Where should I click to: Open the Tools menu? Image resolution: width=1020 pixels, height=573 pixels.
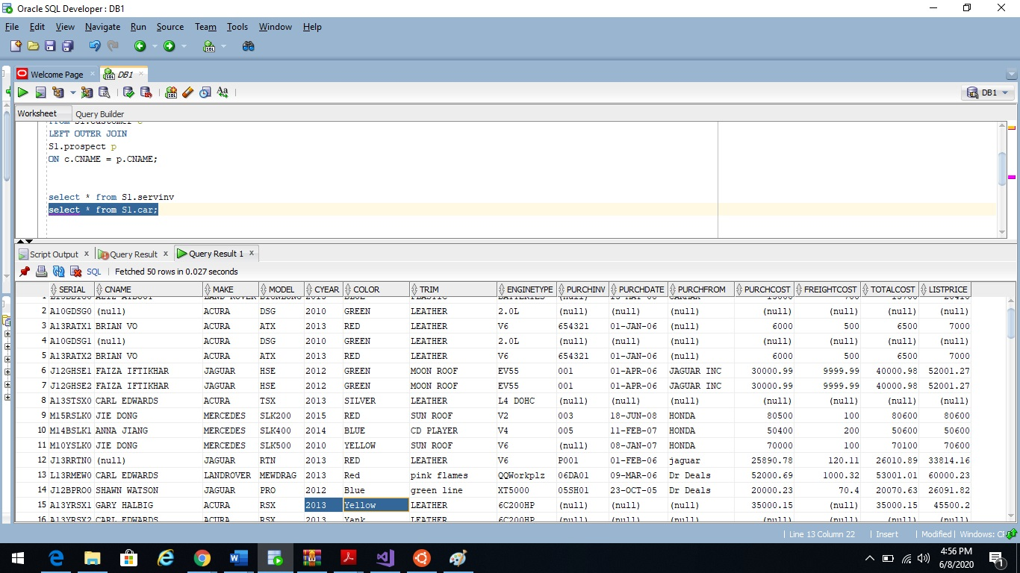[237, 27]
